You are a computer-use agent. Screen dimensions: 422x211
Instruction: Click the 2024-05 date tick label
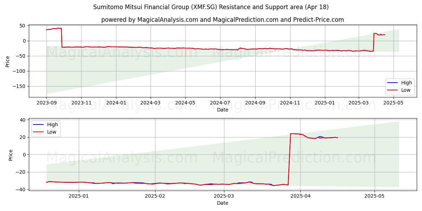click(x=185, y=103)
